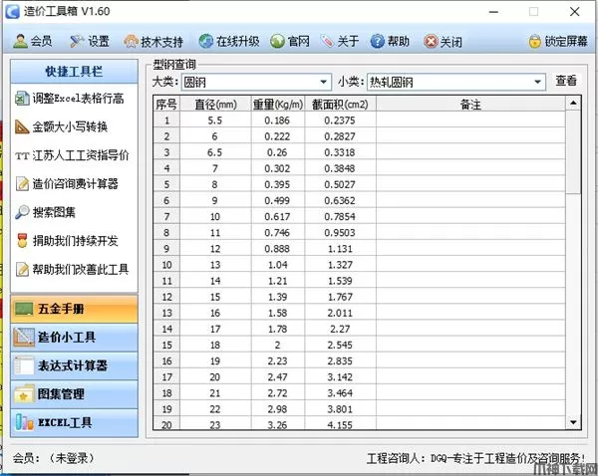Image resolution: width=598 pixels, height=476 pixels.
Task: Click the 关于 about icon
Action: pyautogui.click(x=328, y=41)
